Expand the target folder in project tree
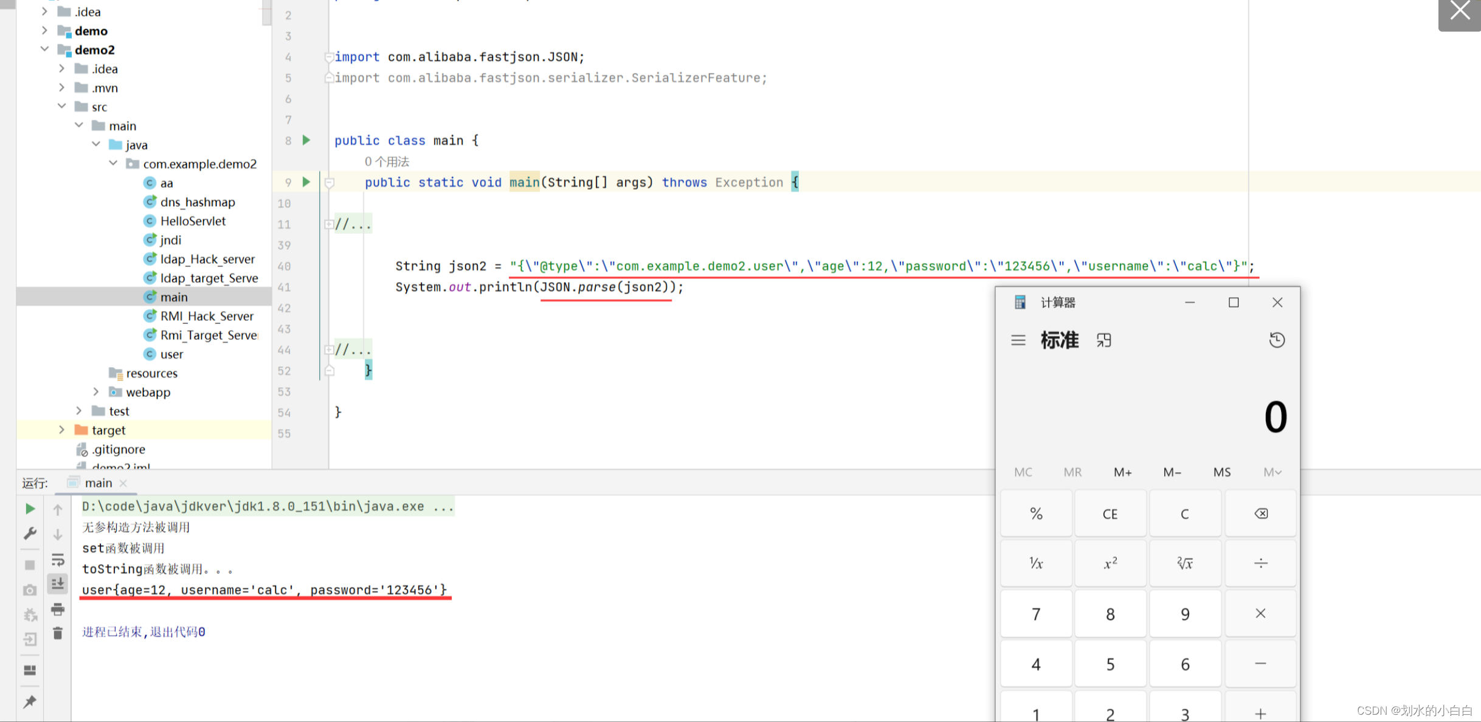The height and width of the screenshot is (722, 1481). click(x=61, y=430)
